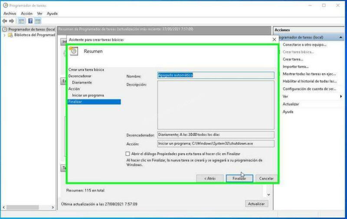Viewport: 347px width, 219px height.
Task: Open the Ver submenu arrow in Acciones
Action: [341, 97]
